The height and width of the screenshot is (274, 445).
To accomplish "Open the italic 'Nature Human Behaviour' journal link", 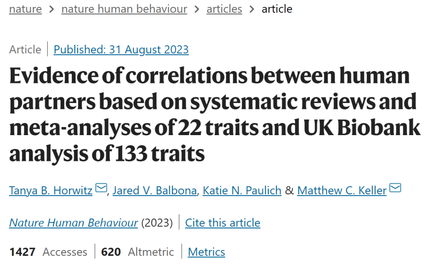I will [x=73, y=223].
